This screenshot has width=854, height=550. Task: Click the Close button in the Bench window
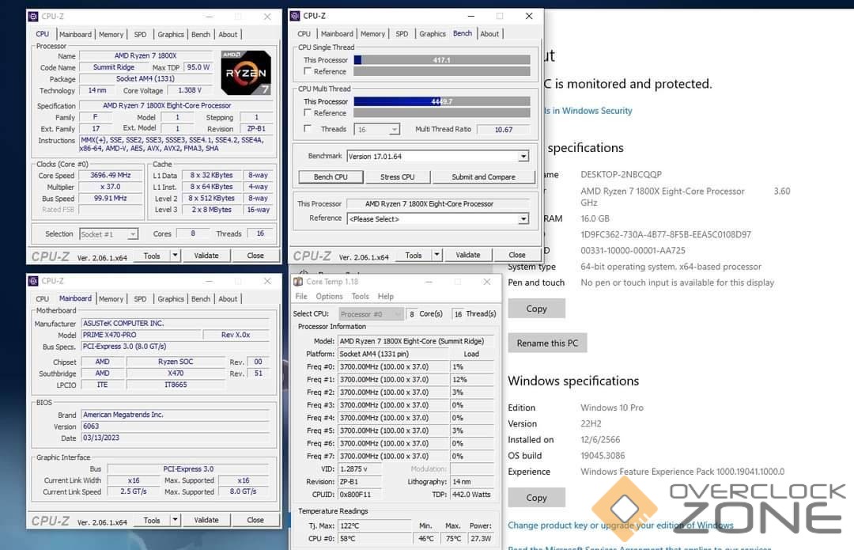[517, 255]
